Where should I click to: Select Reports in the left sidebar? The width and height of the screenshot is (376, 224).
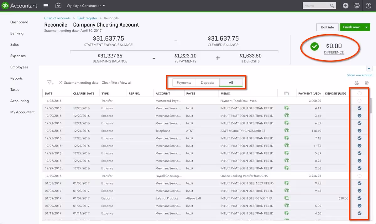coord(17,78)
